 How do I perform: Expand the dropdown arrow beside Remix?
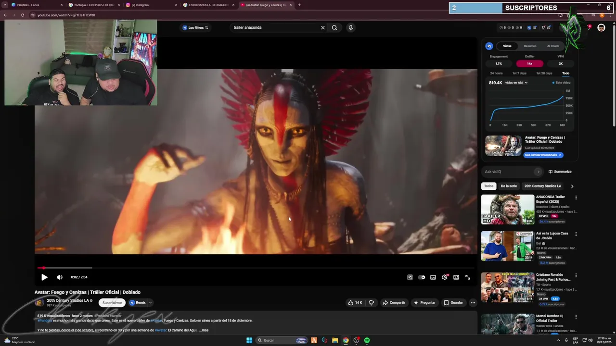[150, 303]
